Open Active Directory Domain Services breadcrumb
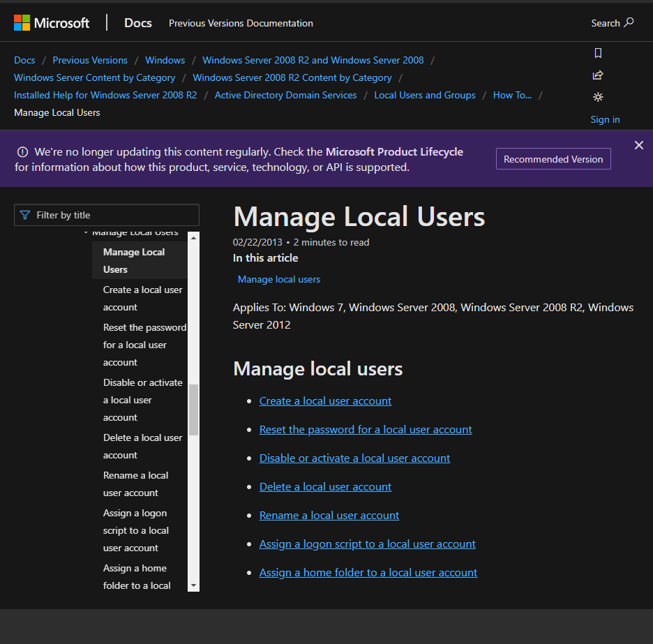The width and height of the screenshot is (653, 644). [285, 95]
